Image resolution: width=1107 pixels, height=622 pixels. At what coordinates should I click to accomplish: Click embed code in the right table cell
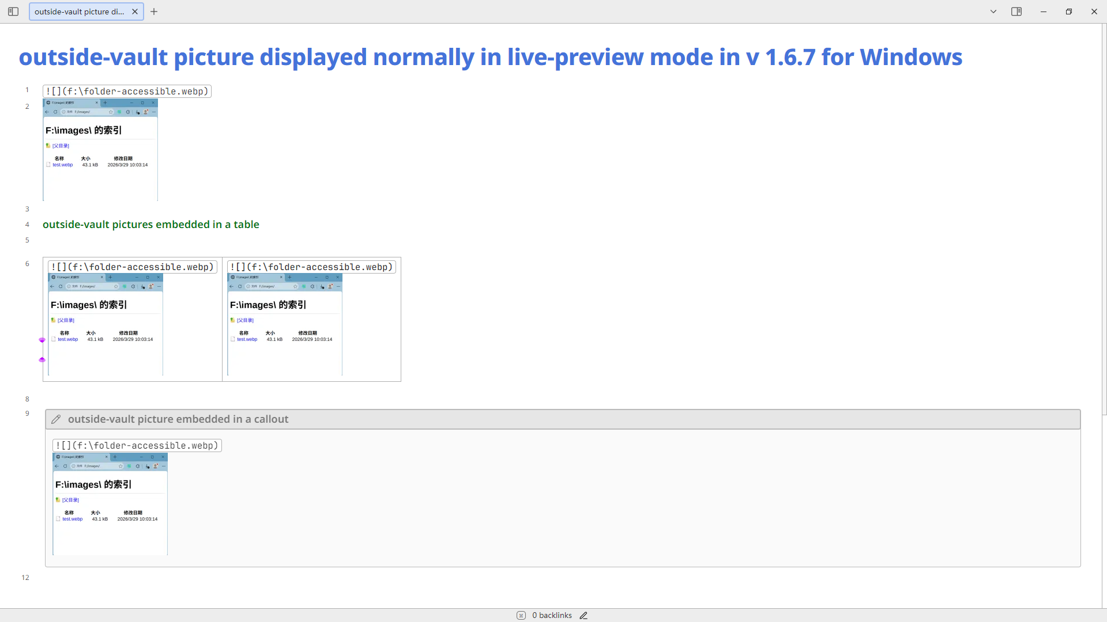(x=311, y=267)
